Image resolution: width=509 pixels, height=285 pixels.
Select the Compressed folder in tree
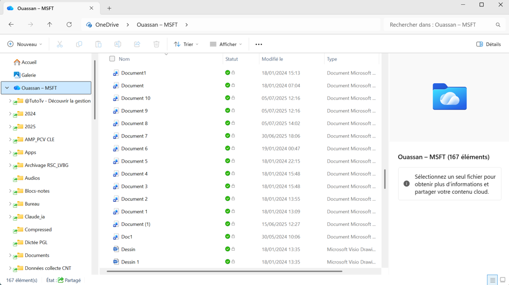point(38,230)
